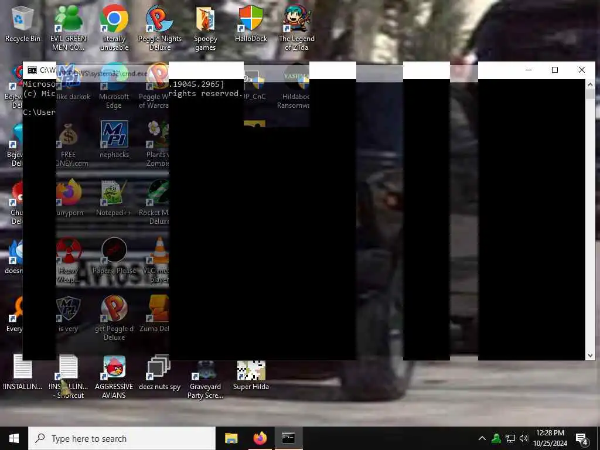Open Peggle Nights Deluxe shortcut

[159, 29]
